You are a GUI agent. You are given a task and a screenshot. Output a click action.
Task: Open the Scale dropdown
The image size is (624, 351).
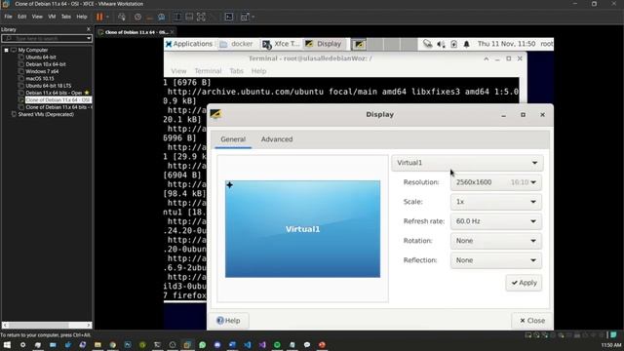(496, 202)
